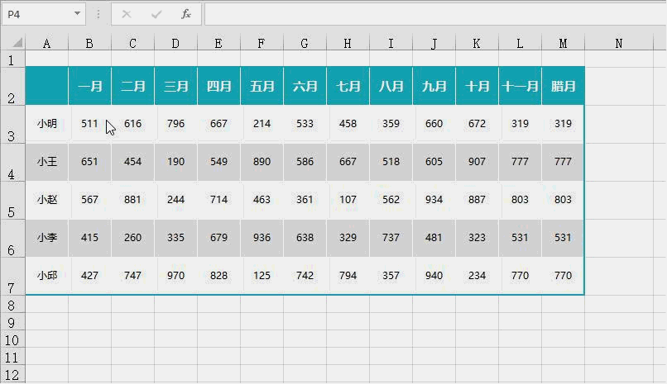Select column H header
The image size is (667, 384).
coord(348,43)
